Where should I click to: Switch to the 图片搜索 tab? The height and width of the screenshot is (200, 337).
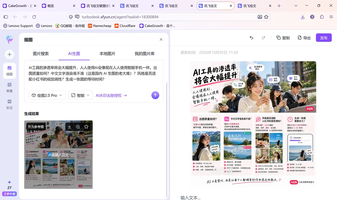point(41,54)
